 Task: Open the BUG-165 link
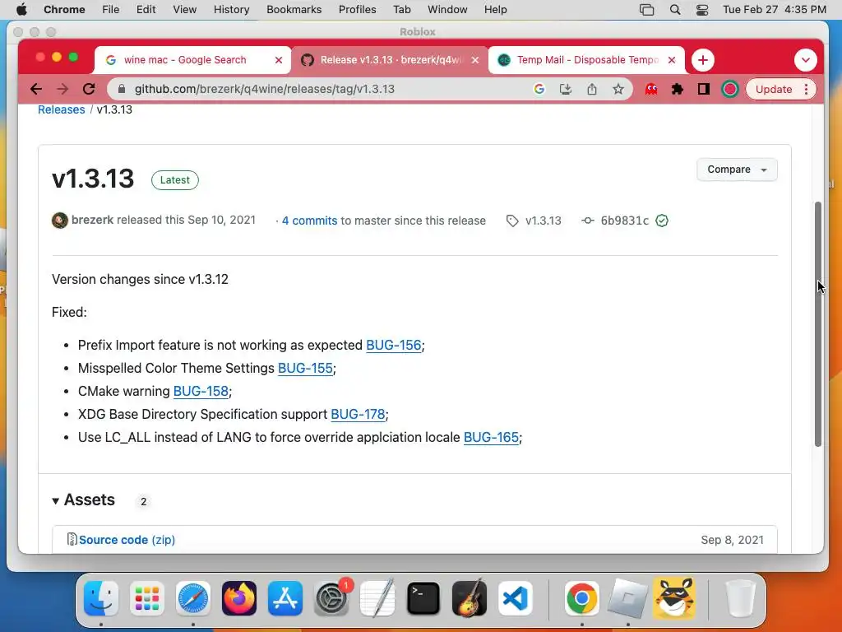pyautogui.click(x=492, y=438)
